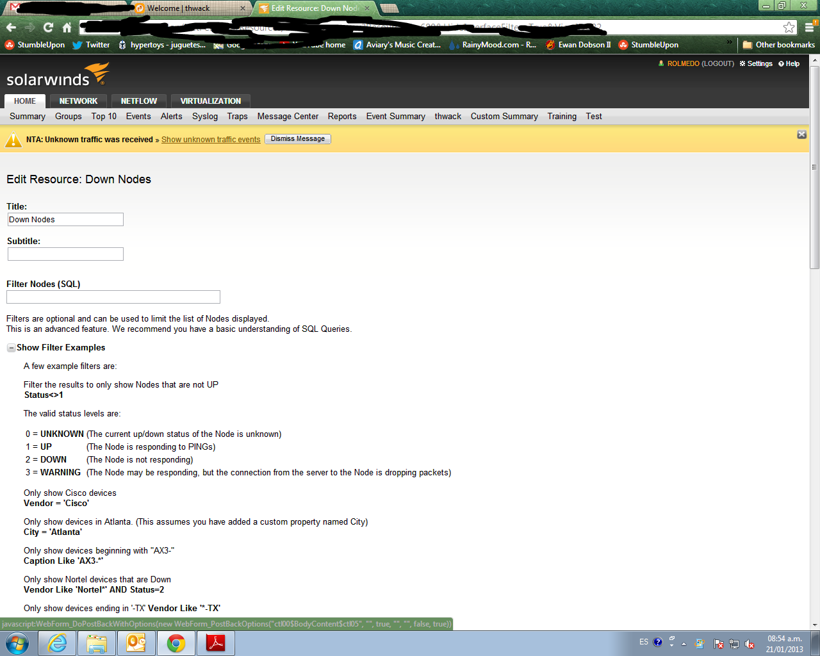Open Settings in the top right
This screenshot has height=656, width=820.
click(756, 64)
